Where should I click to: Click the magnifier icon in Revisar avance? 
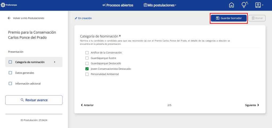tap(22, 100)
